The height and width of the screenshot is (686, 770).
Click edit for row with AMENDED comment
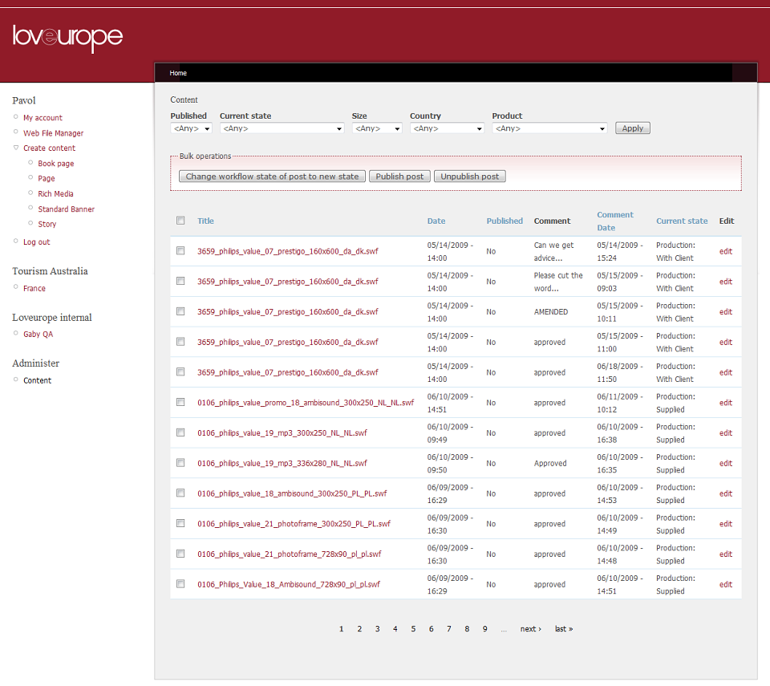tap(725, 311)
